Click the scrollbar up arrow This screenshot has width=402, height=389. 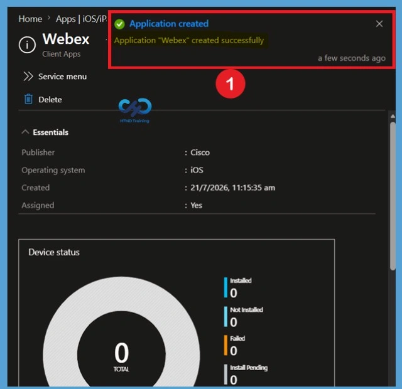click(393, 116)
